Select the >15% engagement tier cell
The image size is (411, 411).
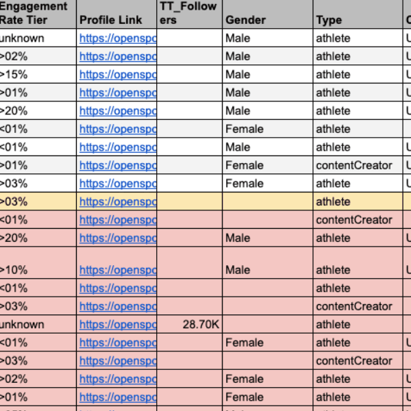pyautogui.click(x=38, y=75)
